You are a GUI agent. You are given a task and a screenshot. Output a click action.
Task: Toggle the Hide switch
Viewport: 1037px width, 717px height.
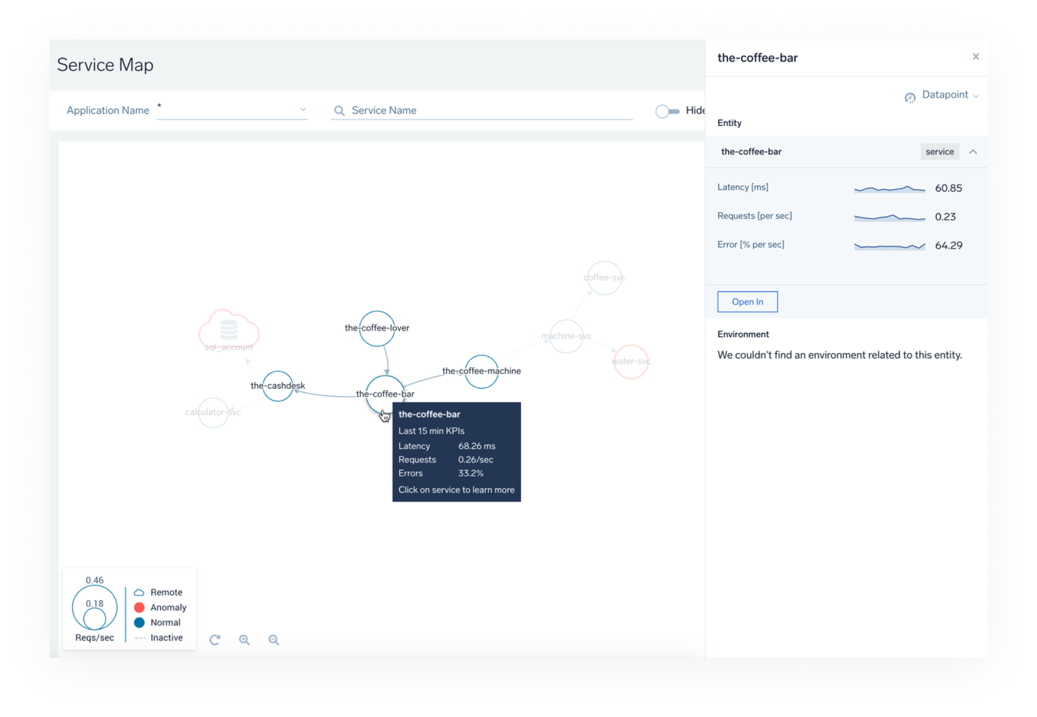pyautogui.click(x=667, y=111)
